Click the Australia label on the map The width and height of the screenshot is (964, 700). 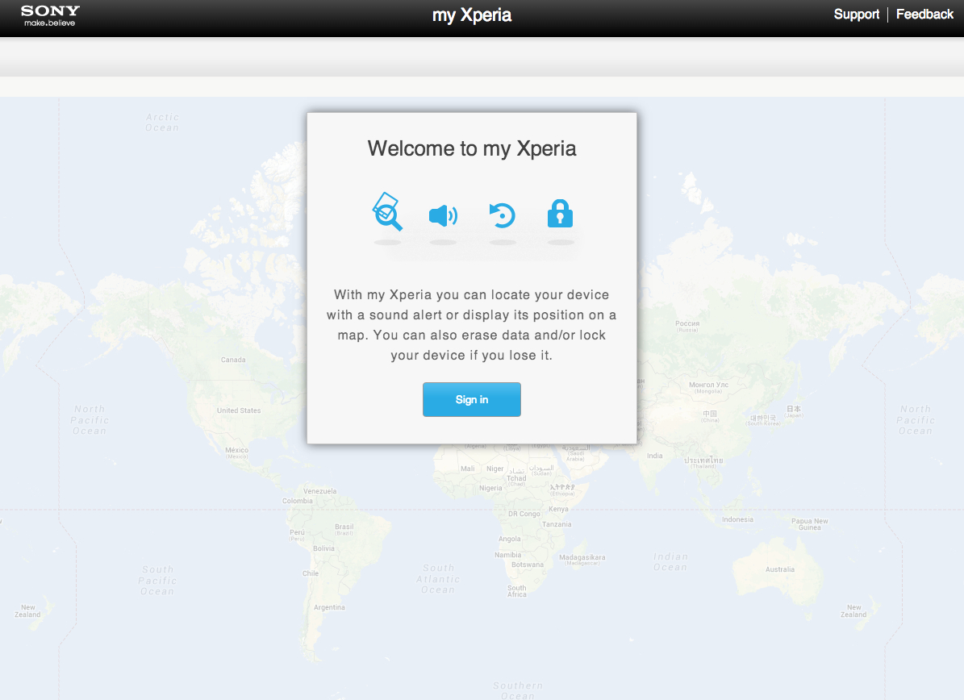(780, 569)
